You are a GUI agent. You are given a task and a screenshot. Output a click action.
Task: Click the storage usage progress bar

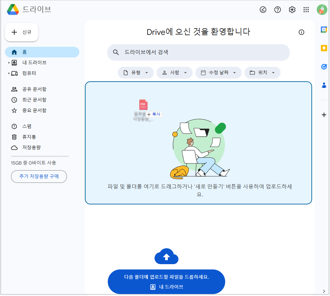click(x=39, y=156)
